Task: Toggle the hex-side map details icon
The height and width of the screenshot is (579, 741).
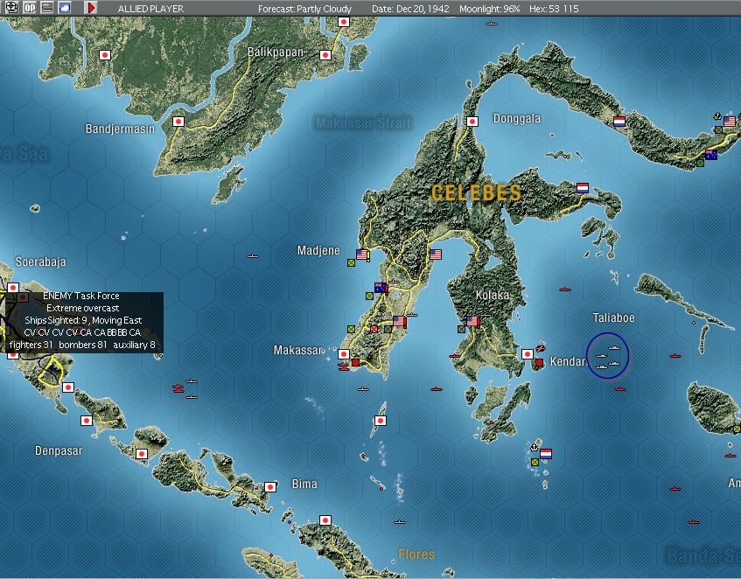Action: tap(46, 8)
